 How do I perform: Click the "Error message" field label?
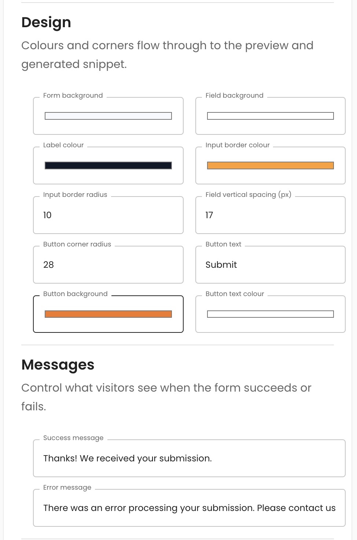point(67,487)
